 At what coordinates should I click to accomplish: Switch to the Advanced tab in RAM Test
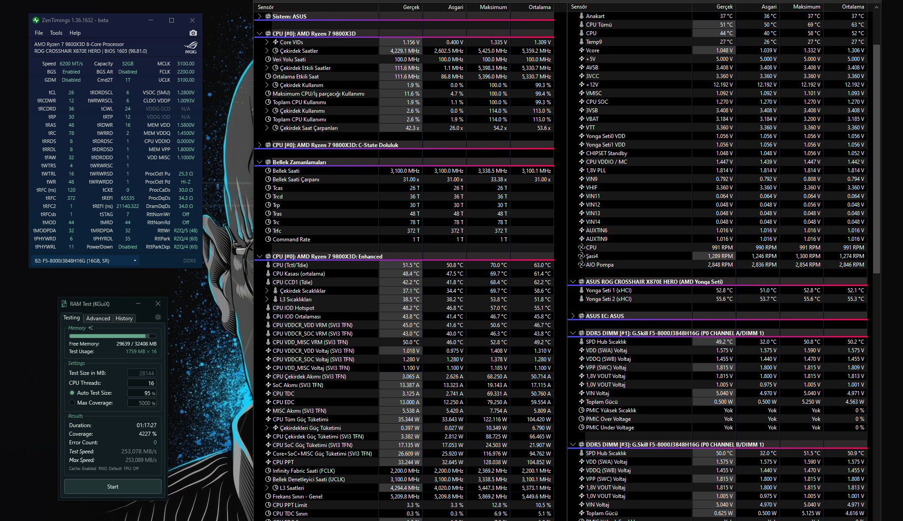click(x=98, y=318)
